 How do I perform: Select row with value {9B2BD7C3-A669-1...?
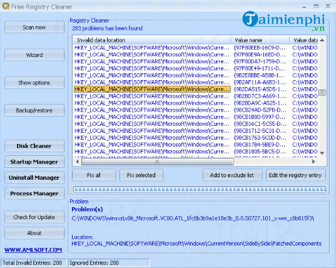tap(195, 96)
